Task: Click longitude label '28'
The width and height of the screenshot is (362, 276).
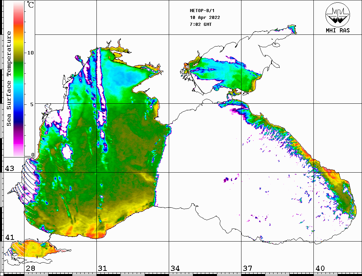Action: pyautogui.click(x=30, y=268)
